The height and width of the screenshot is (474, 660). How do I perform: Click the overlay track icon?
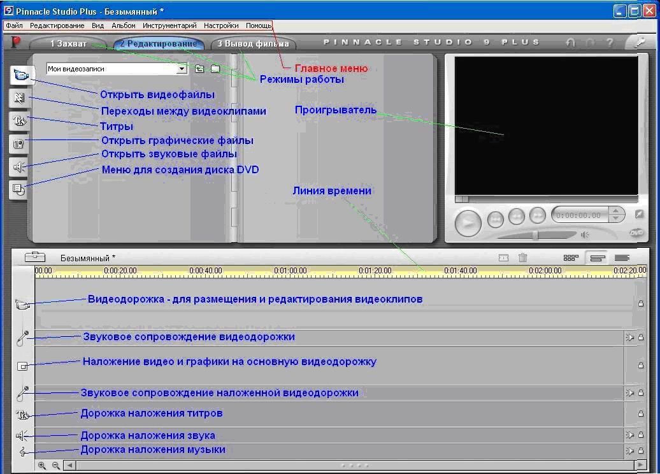point(22,366)
